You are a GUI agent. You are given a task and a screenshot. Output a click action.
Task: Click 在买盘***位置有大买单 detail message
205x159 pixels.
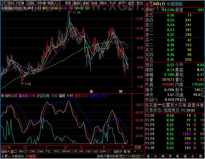175,105
